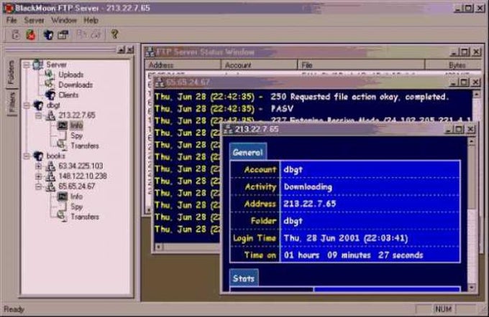Sort by File column header

click(361, 65)
